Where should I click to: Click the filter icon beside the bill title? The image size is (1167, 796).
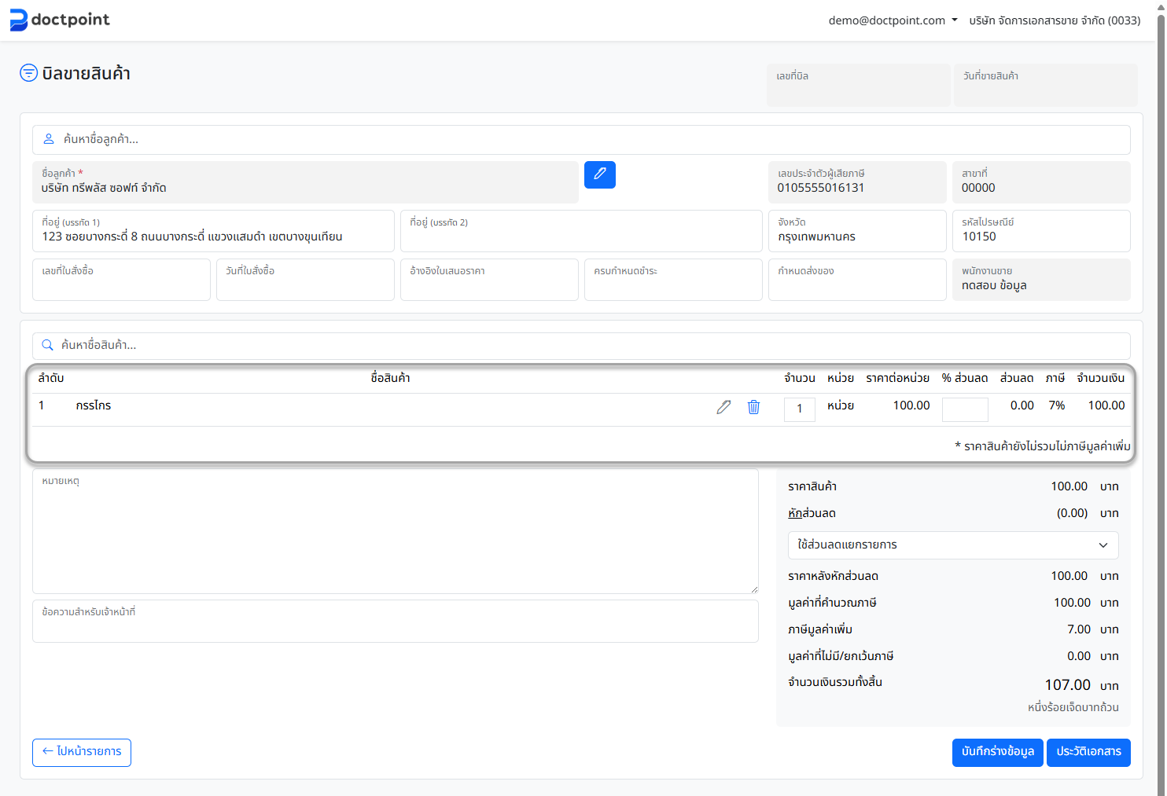point(28,73)
